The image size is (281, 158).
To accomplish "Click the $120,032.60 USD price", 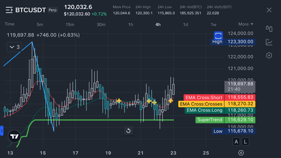I will (77, 14).
